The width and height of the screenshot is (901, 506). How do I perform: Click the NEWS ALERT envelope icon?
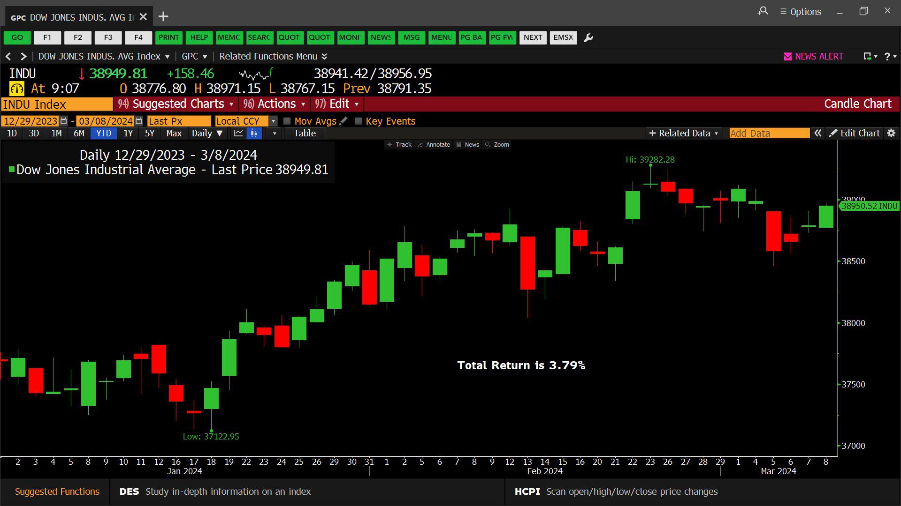tap(788, 57)
